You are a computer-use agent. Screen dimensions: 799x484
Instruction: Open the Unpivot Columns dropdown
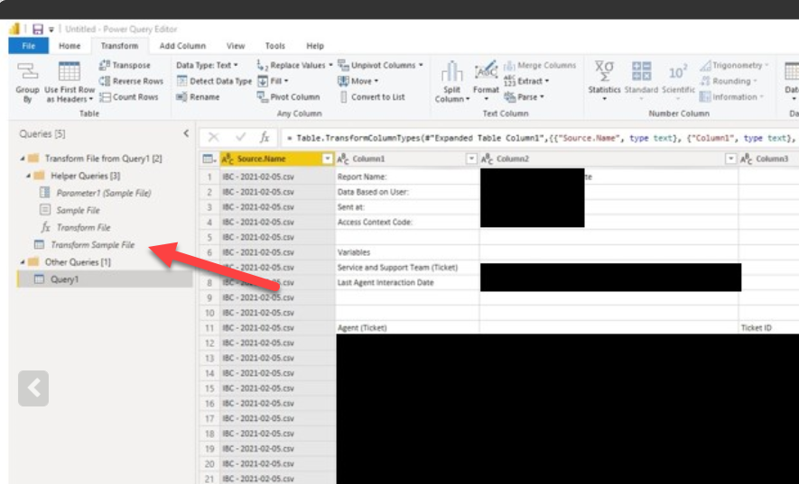click(380, 65)
